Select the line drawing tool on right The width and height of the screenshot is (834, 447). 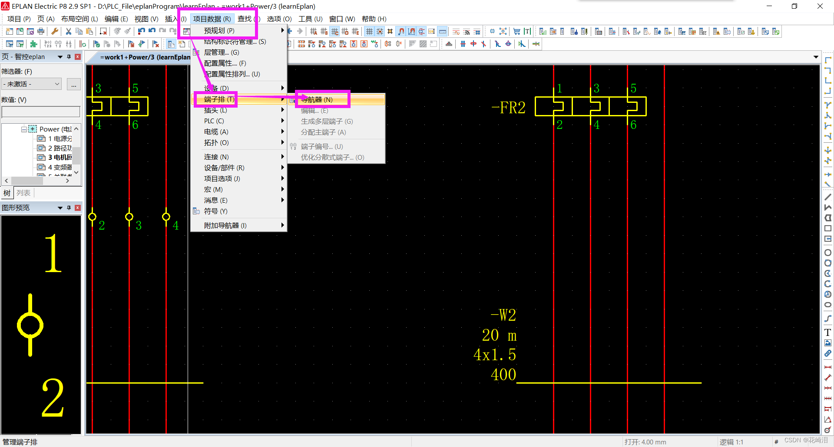[x=828, y=197]
